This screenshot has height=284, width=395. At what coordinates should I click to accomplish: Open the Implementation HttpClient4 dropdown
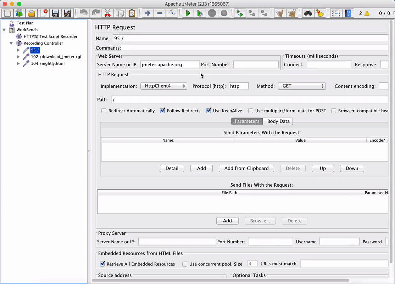coord(163,86)
